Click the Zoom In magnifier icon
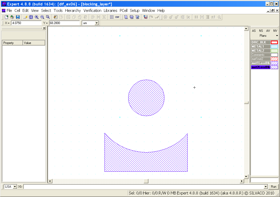 point(37,17)
